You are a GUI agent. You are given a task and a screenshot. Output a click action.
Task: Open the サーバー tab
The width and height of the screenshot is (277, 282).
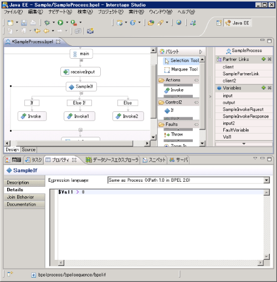178,160
